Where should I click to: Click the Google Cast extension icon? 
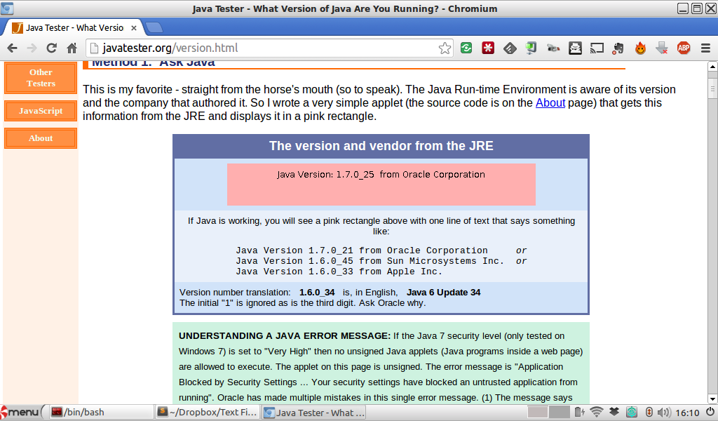click(x=597, y=48)
